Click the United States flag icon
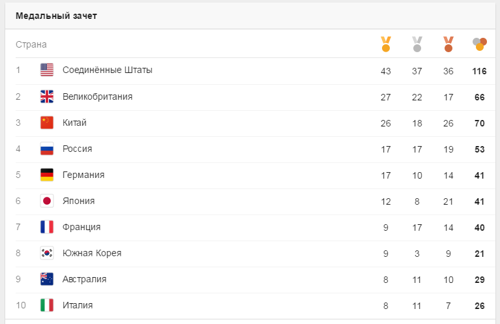The height and width of the screenshot is (324, 500). coord(47,70)
